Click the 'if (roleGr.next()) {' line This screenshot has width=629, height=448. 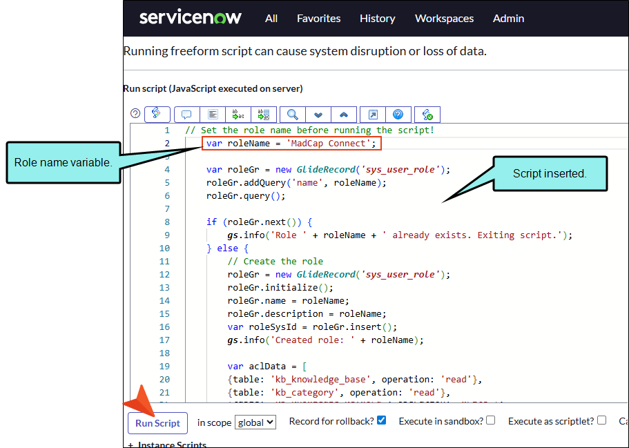coord(259,222)
